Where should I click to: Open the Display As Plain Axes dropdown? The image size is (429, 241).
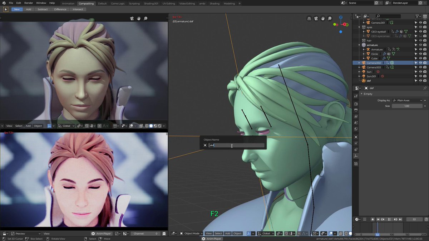407,100
